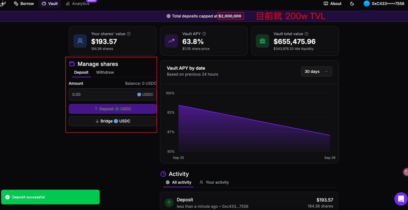Click the Deposit successful notification
408x210 pixels.
point(50,197)
